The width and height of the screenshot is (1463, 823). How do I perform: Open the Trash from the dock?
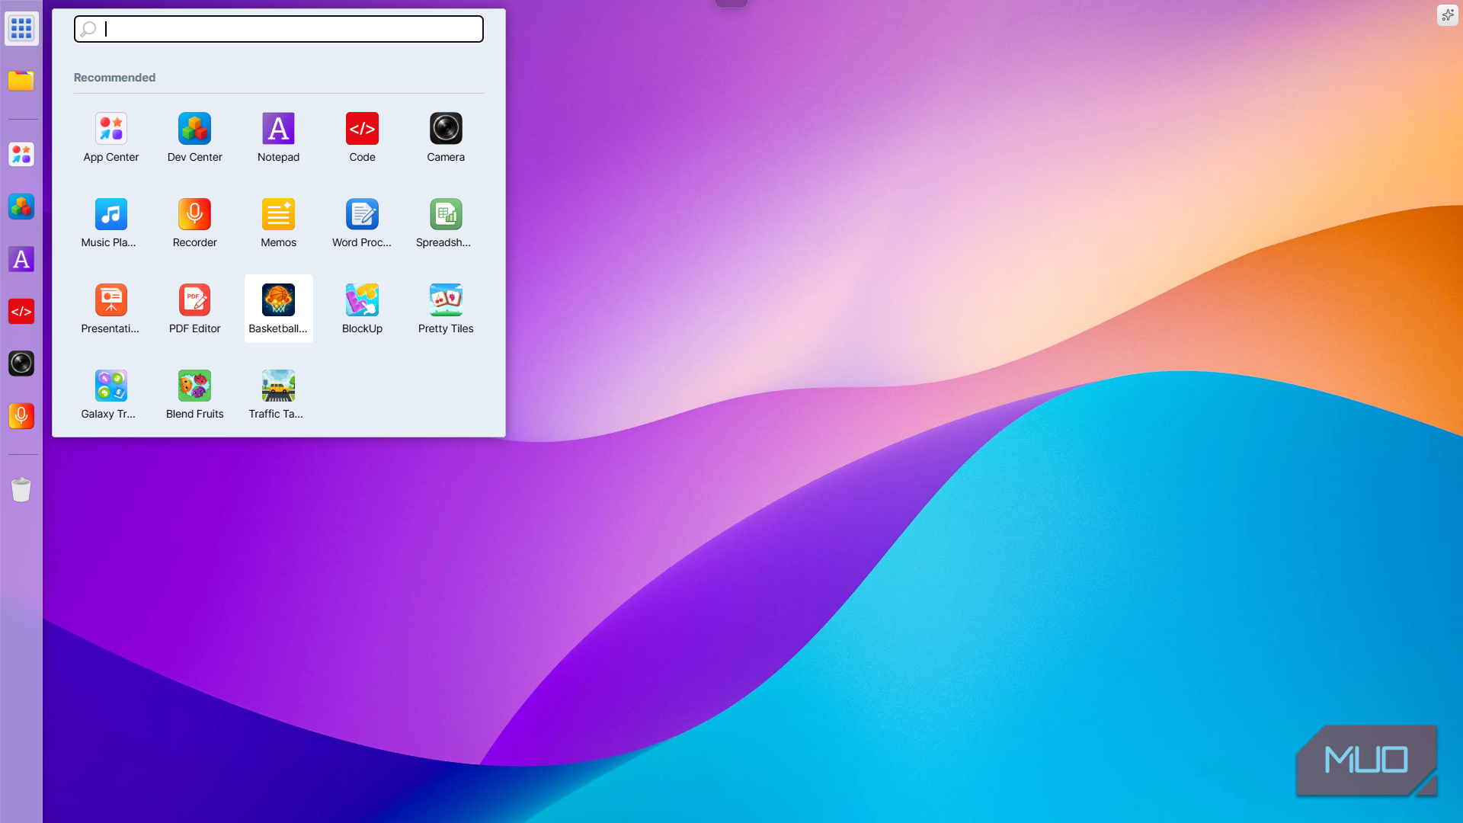21,489
